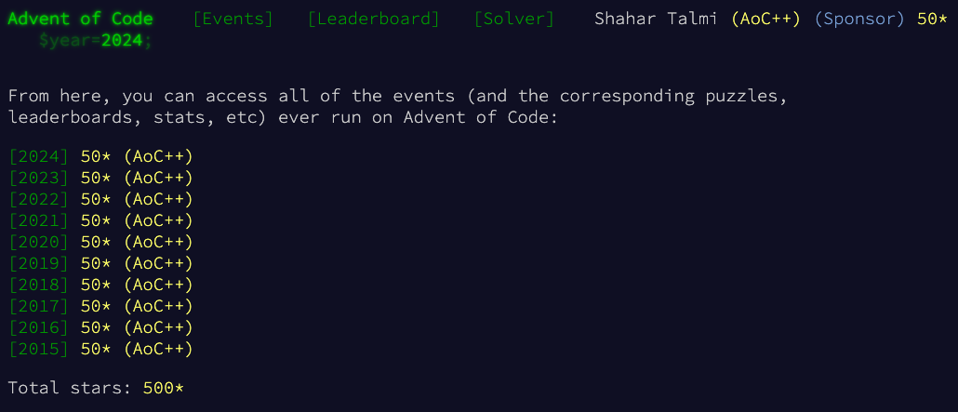
Task: Open the [2018] event link
Action: (x=39, y=286)
